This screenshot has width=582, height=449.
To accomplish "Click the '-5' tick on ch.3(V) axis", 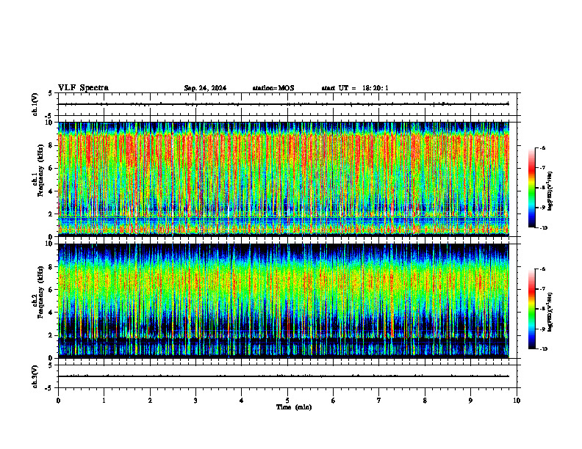I will point(48,388).
